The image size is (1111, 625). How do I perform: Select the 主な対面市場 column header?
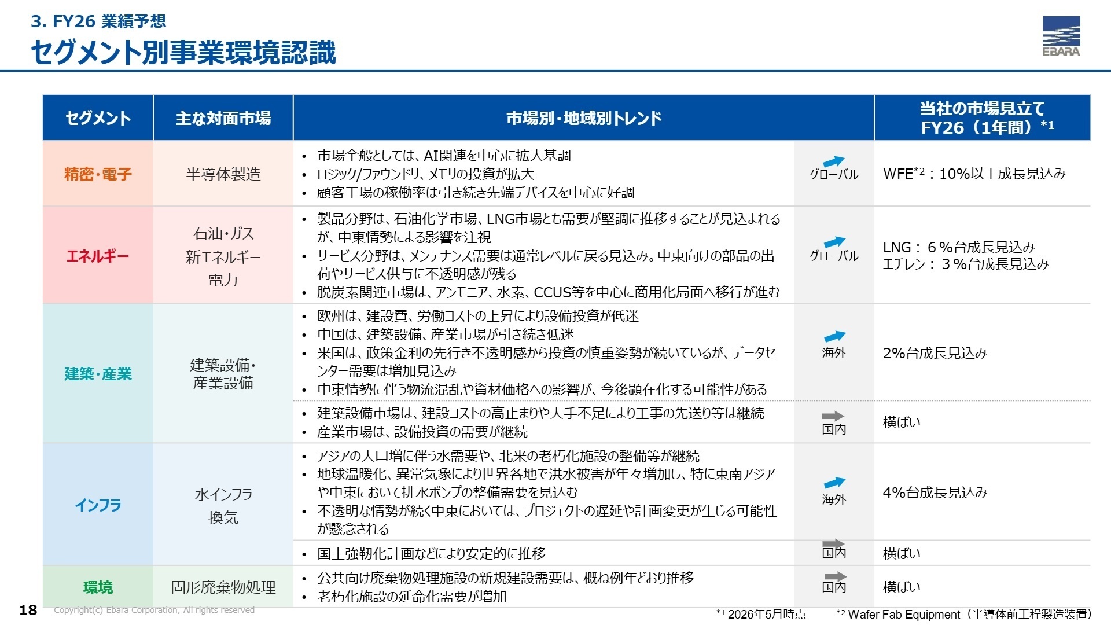pyautogui.click(x=223, y=118)
